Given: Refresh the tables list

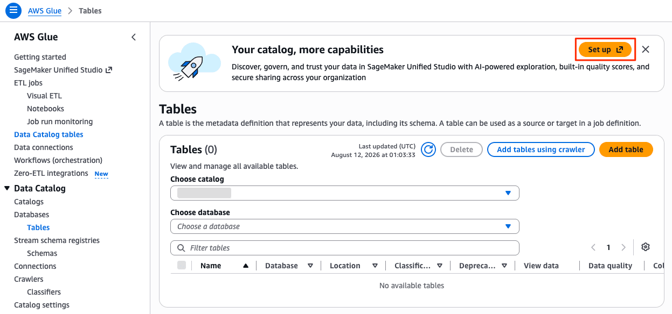Looking at the screenshot, I should coord(428,149).
